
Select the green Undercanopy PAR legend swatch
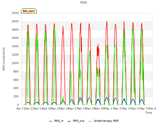[x=90, y=121]
